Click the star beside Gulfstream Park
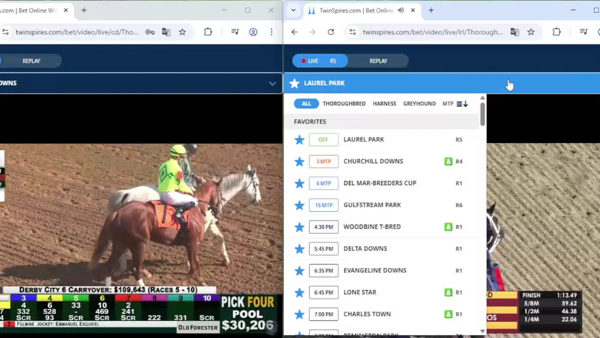This screenshot has width=600, height=338. (x=299, y=205)
